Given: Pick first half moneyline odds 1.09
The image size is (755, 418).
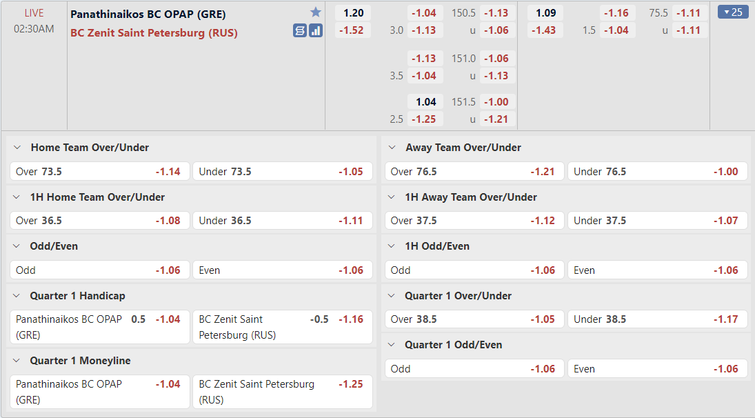Looking at the screenshot, I should click(545, 13).
